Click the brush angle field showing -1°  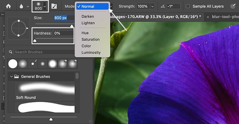pos(173,6)
